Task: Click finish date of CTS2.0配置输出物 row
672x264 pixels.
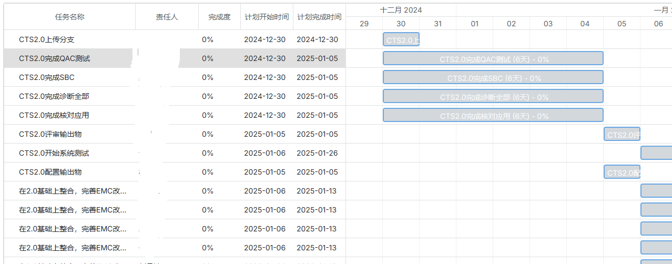Action: pyautogui.click(x=318, y=172)
